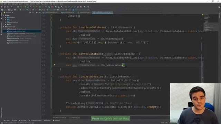This screenshot has width=221, height=124.
Task: Click the code minimap preview
Action: click(211, 23)
